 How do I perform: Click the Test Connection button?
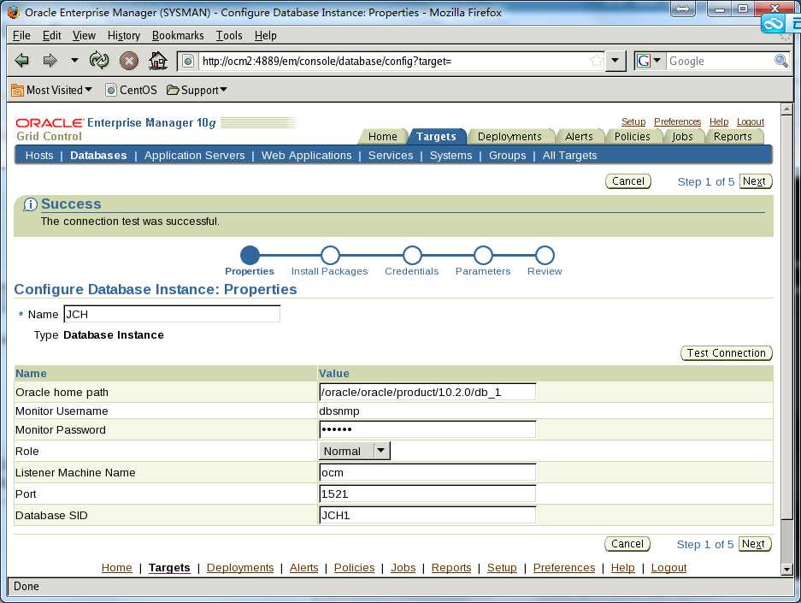coord(726,353)
